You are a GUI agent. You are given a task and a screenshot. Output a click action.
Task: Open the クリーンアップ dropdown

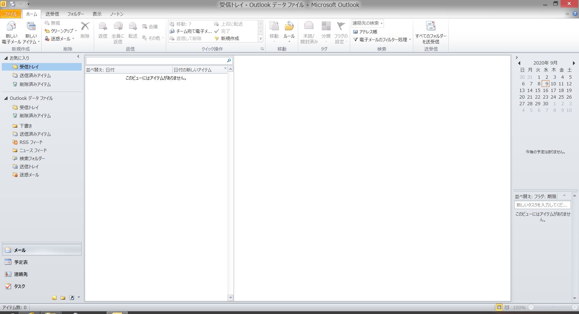[61, 31]
